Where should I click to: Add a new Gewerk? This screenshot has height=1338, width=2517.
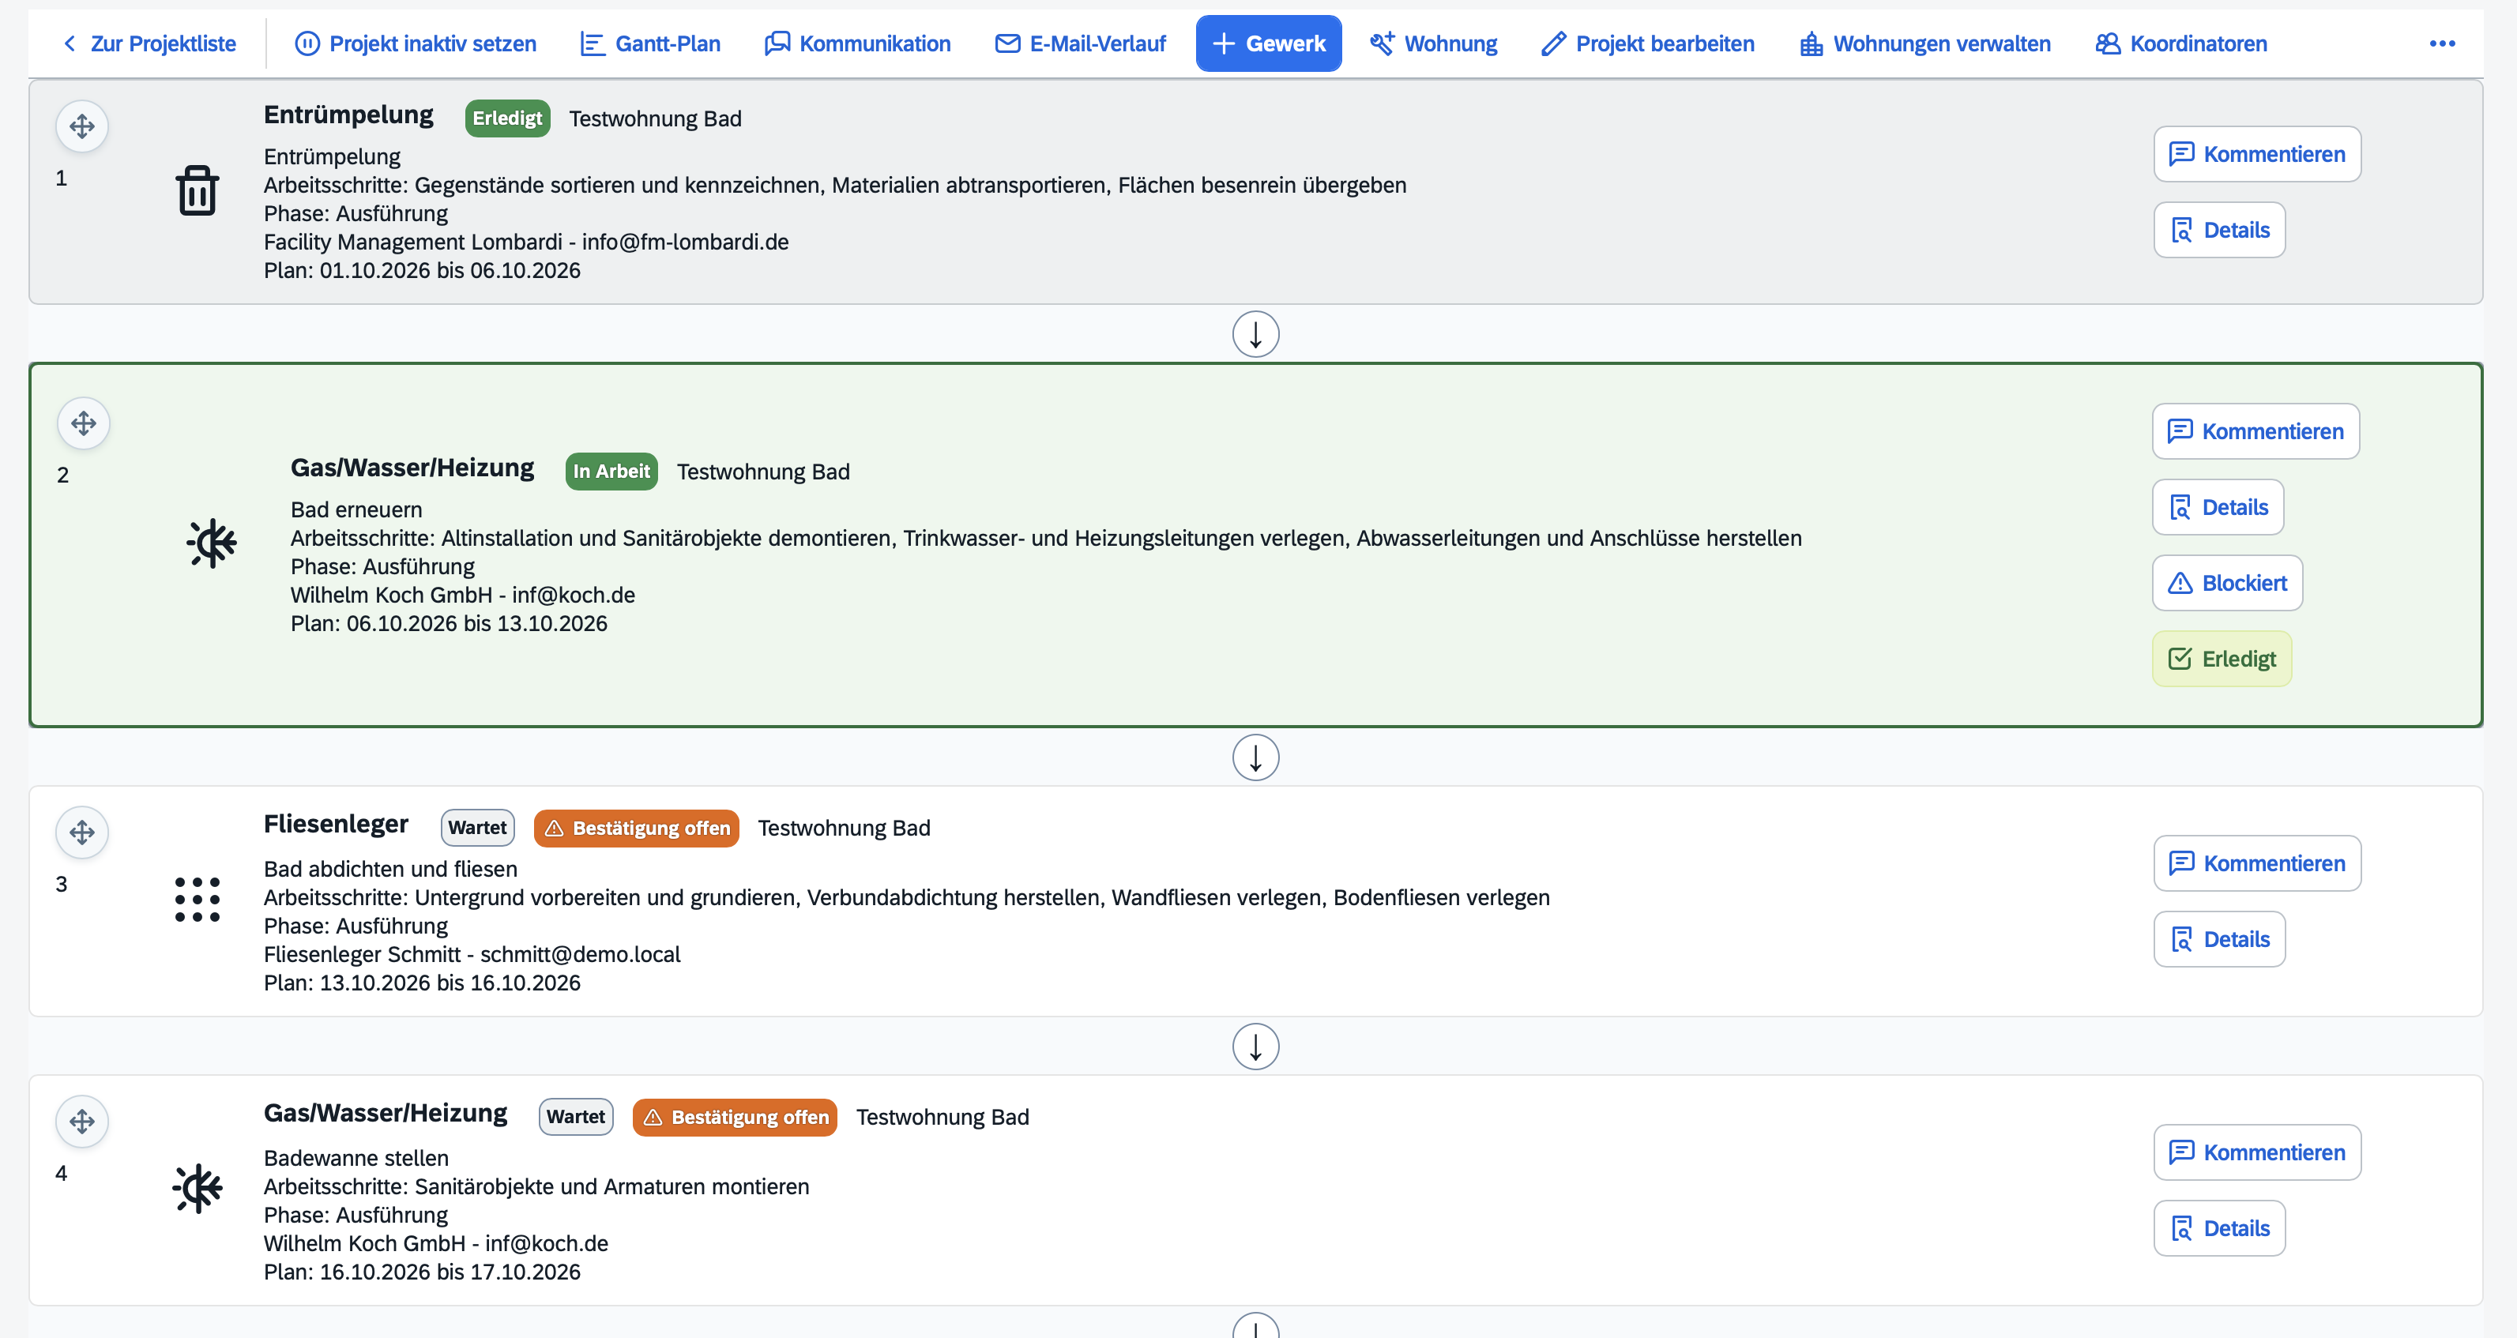1268,43
